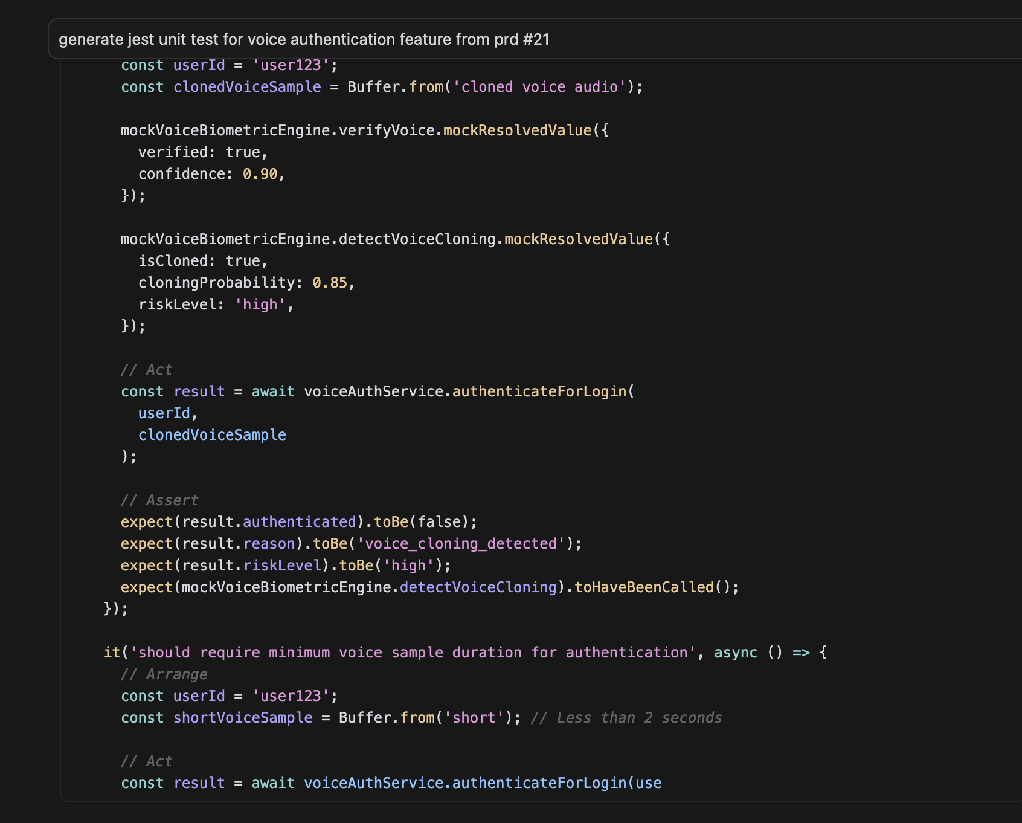The height and width of the screenshot is (823, 1022).
Task: Click the confidence value 0.90
Action: point(266,173)
